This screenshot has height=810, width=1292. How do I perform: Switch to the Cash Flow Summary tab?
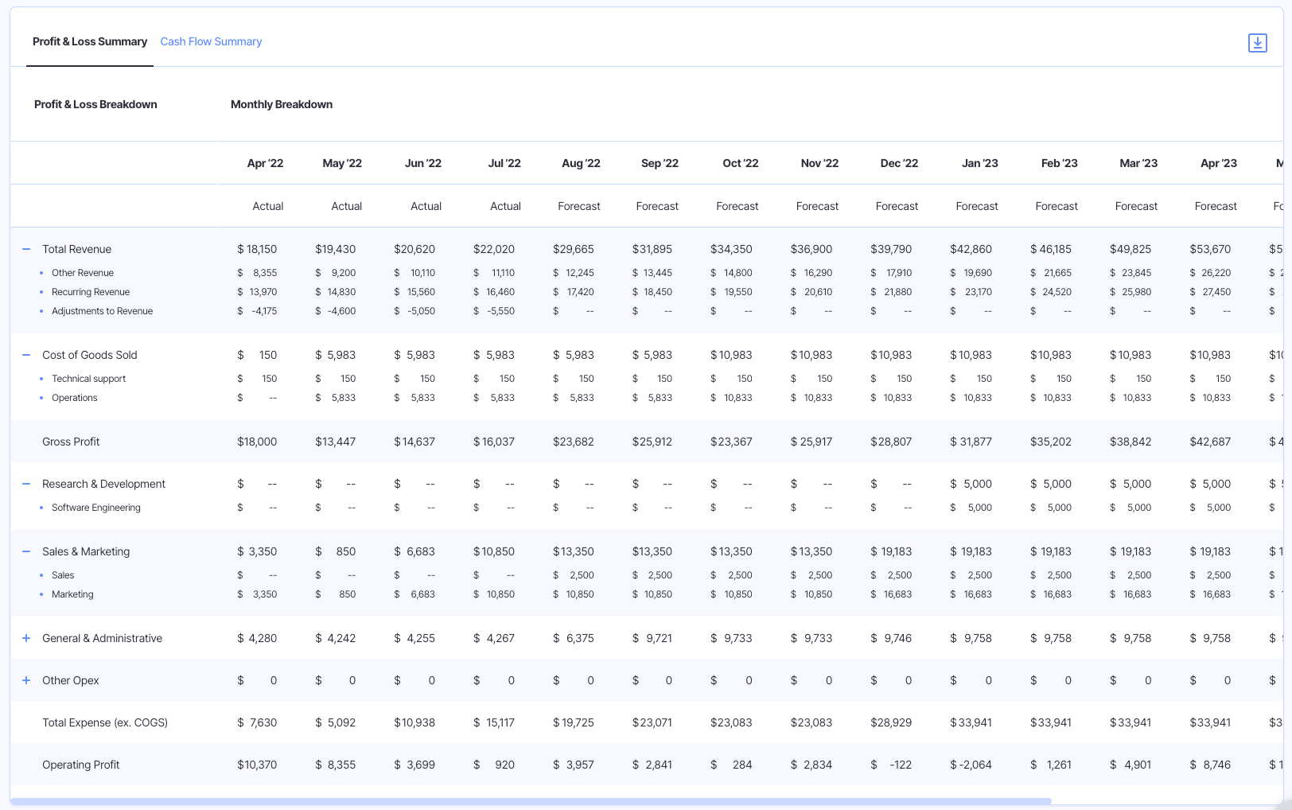(211, 41)
